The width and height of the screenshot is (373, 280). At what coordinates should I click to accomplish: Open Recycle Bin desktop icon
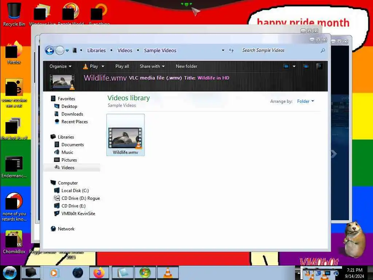(14, 14)
